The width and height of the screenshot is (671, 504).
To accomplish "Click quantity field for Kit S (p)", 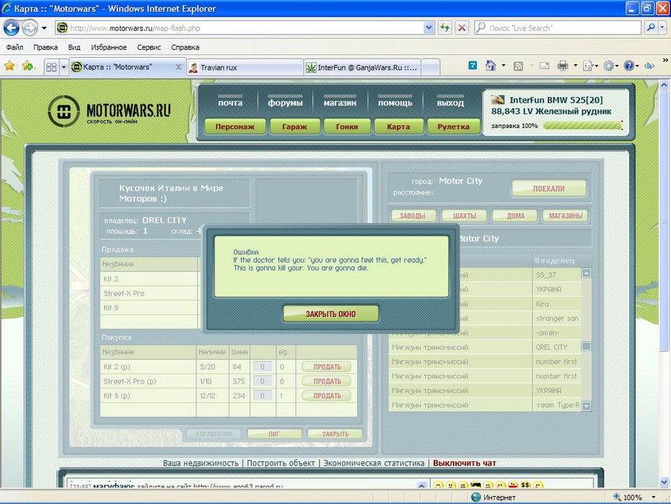I will point(263,396).
